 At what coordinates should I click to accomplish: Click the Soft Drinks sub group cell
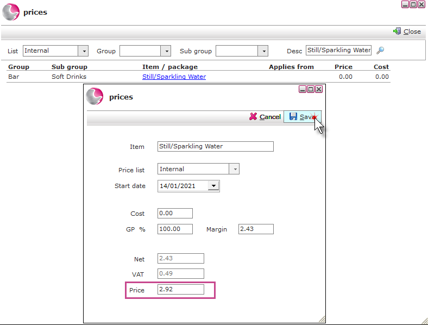click(x=69, y=77)
